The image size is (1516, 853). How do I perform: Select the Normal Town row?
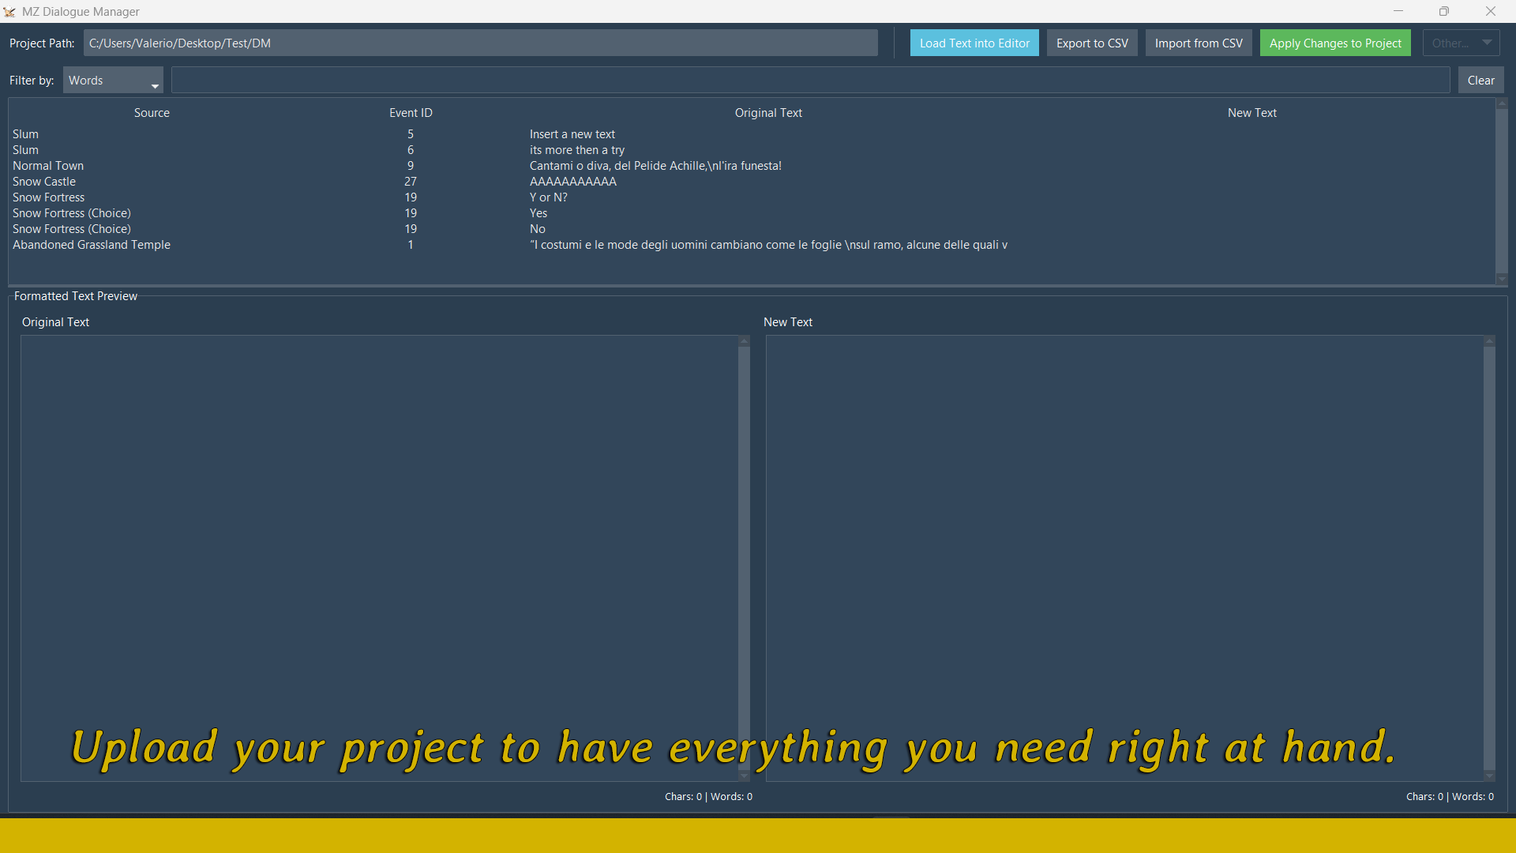coord(48,166)
